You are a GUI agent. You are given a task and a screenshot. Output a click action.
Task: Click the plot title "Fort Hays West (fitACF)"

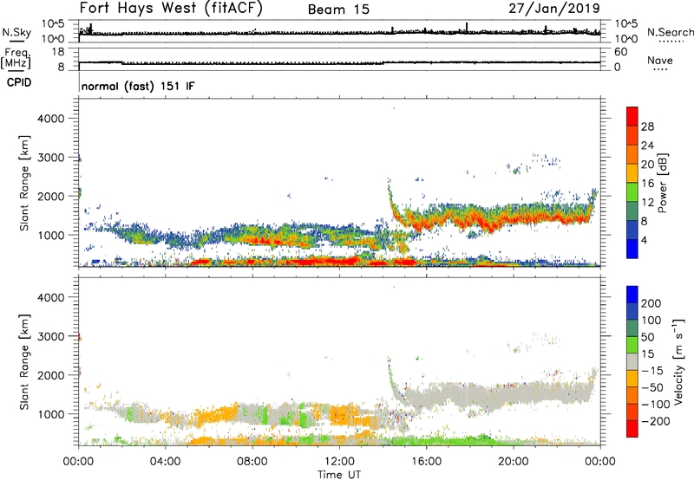click(171, 8)
